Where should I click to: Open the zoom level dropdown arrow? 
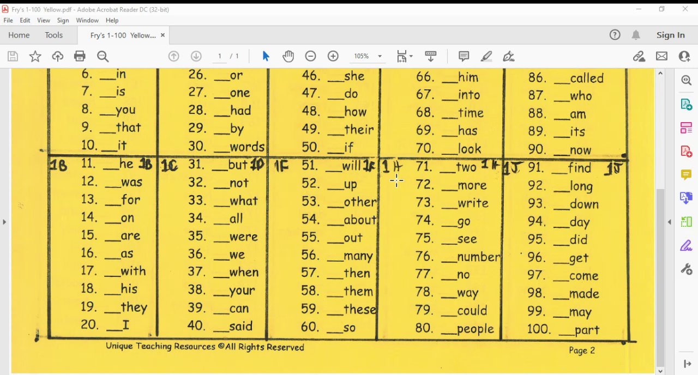pos(380,56)
